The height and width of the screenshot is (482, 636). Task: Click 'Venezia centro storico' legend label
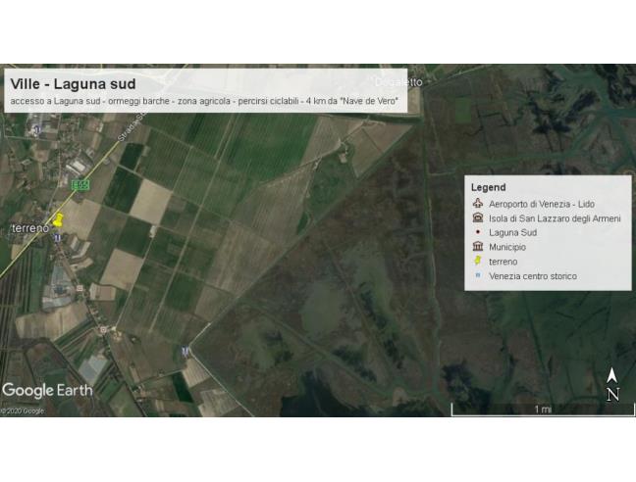pyautogui.click(x=533, y=277)
